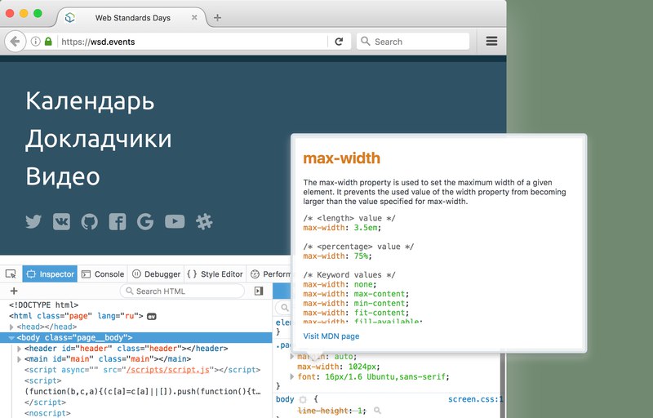Open the screen.css:1 stylesheet link
The width and height of the screenshot is (653, 418).
(x=475, y=399)
